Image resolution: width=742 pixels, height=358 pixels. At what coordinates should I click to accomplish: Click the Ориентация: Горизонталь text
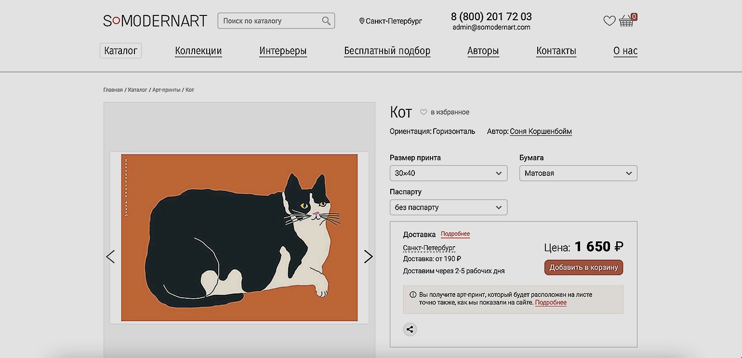tap(432, 132)
